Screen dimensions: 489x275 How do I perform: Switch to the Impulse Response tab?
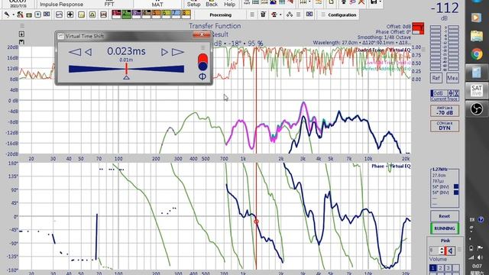point(61,4)
